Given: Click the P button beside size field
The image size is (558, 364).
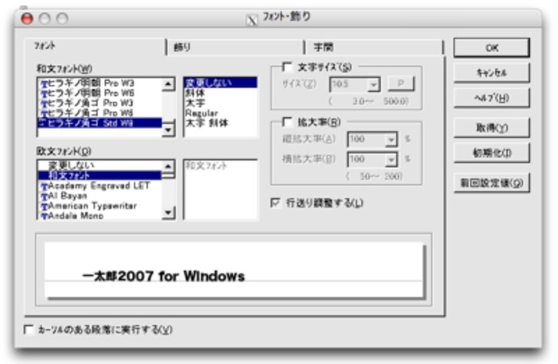Looking at the screenshot, I should click(400, 84).
